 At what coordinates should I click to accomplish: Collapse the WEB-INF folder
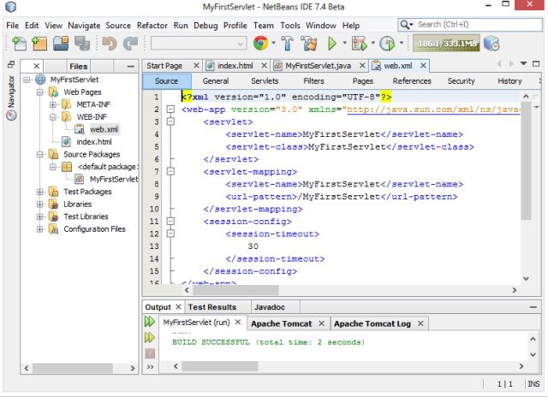[53, 117]
